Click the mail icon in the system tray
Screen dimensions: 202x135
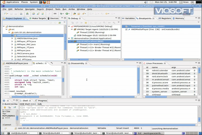point(152,2)
